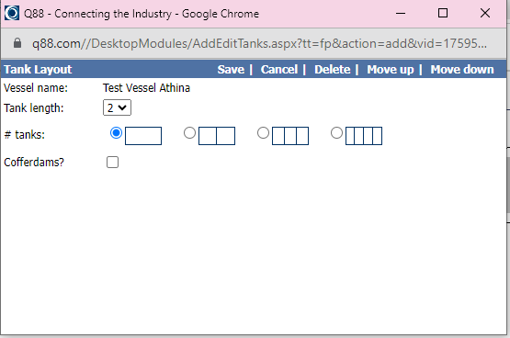Select the three tanks radio button
Image resolution: width=510 pixels, height=338 pixels.
263,133
